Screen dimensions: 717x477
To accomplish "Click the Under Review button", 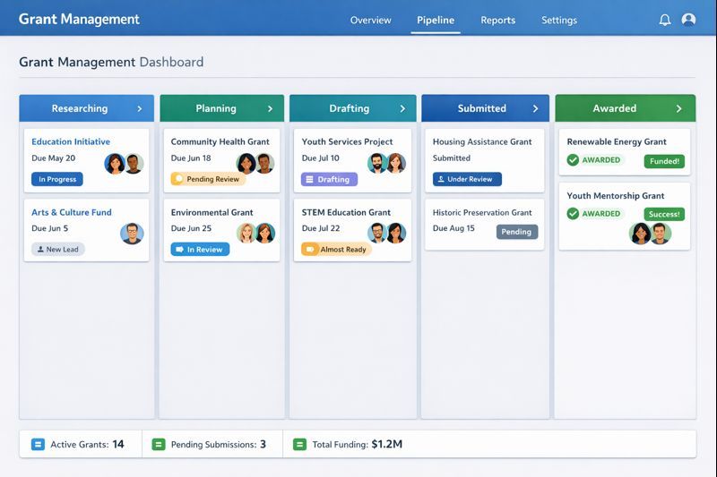I will point(467,179).
